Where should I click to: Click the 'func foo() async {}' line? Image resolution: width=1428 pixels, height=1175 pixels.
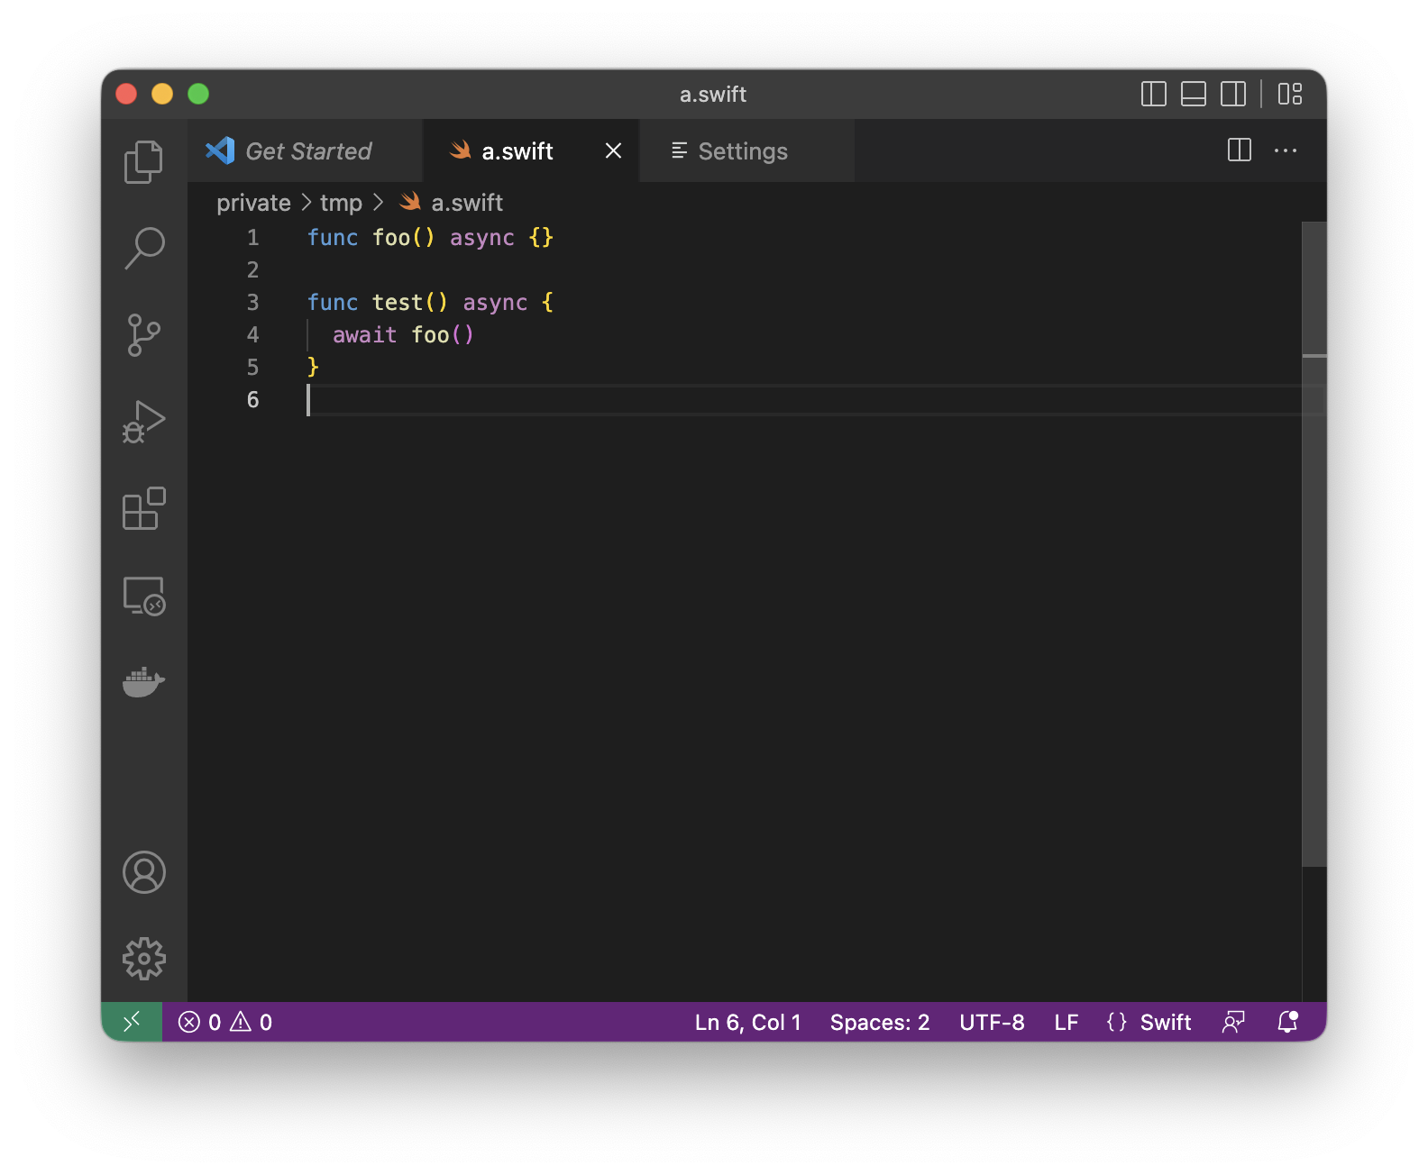click(x=430, y=237)
